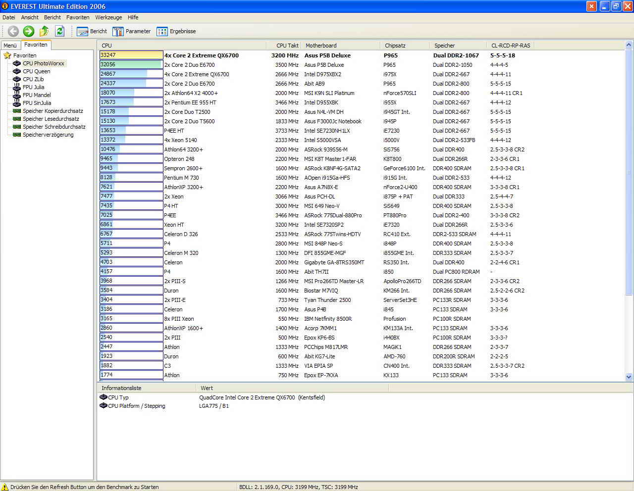Select FPU Mandel benchmark
634x491 pixels.
(37, 95)
